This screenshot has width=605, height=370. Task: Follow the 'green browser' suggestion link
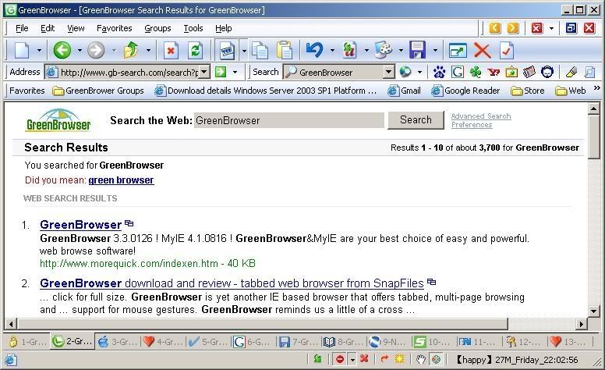[121, 180]
